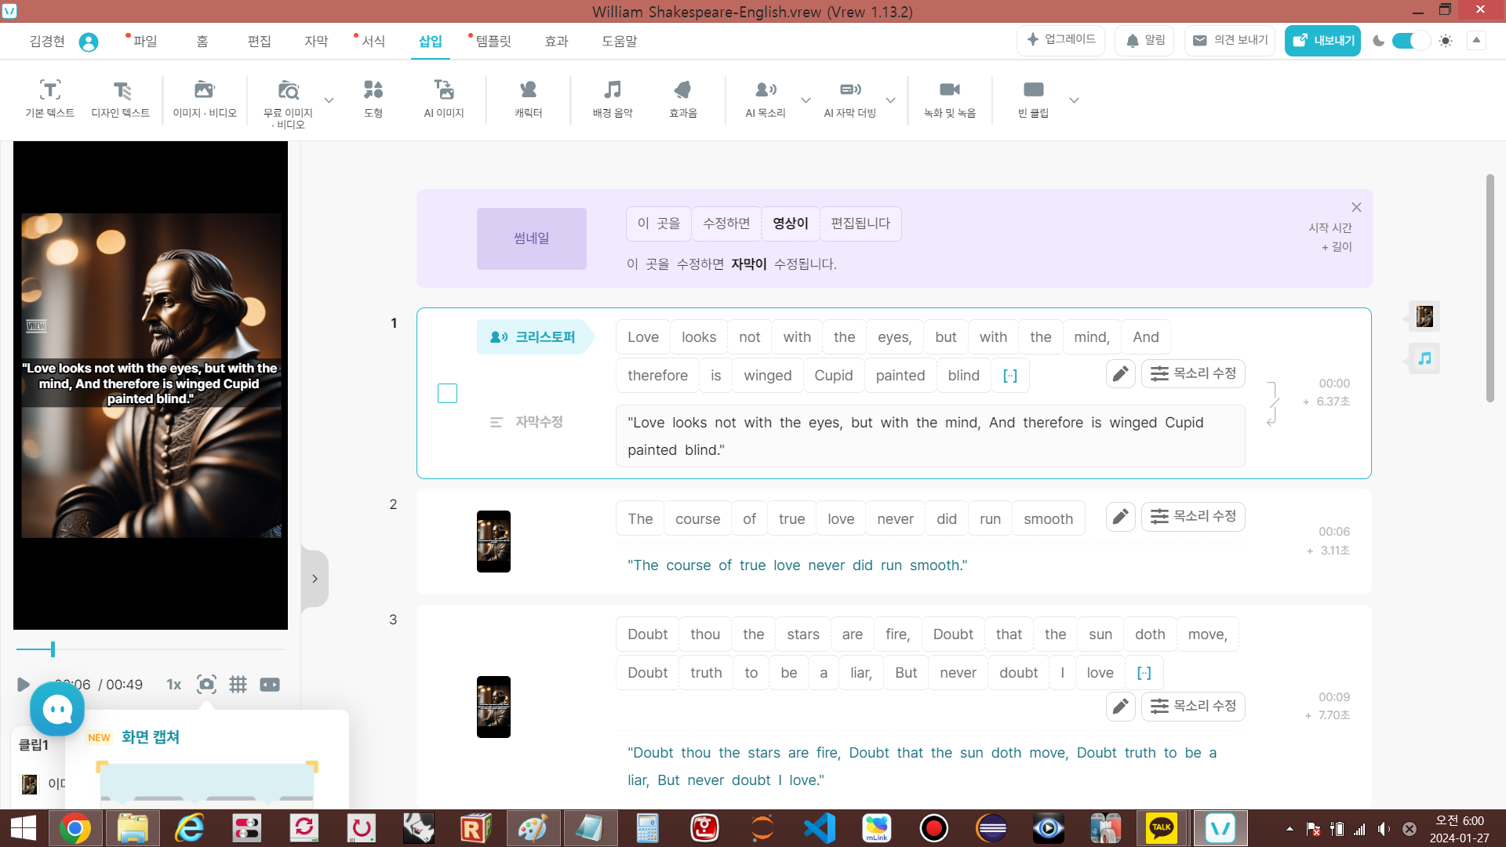Click 의견 보내기 feedback button
The height and width of the screenshot is (847, 1506).
(1229, 40)
